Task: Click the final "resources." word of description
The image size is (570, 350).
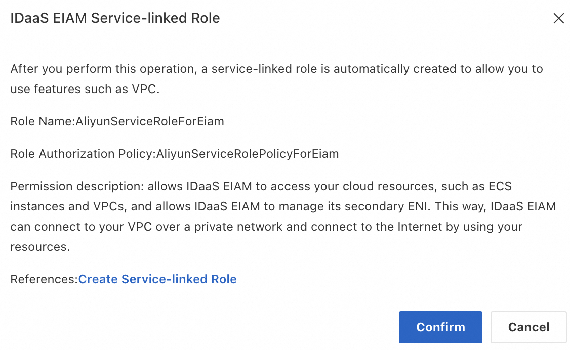Action: [x=39, y=247]
